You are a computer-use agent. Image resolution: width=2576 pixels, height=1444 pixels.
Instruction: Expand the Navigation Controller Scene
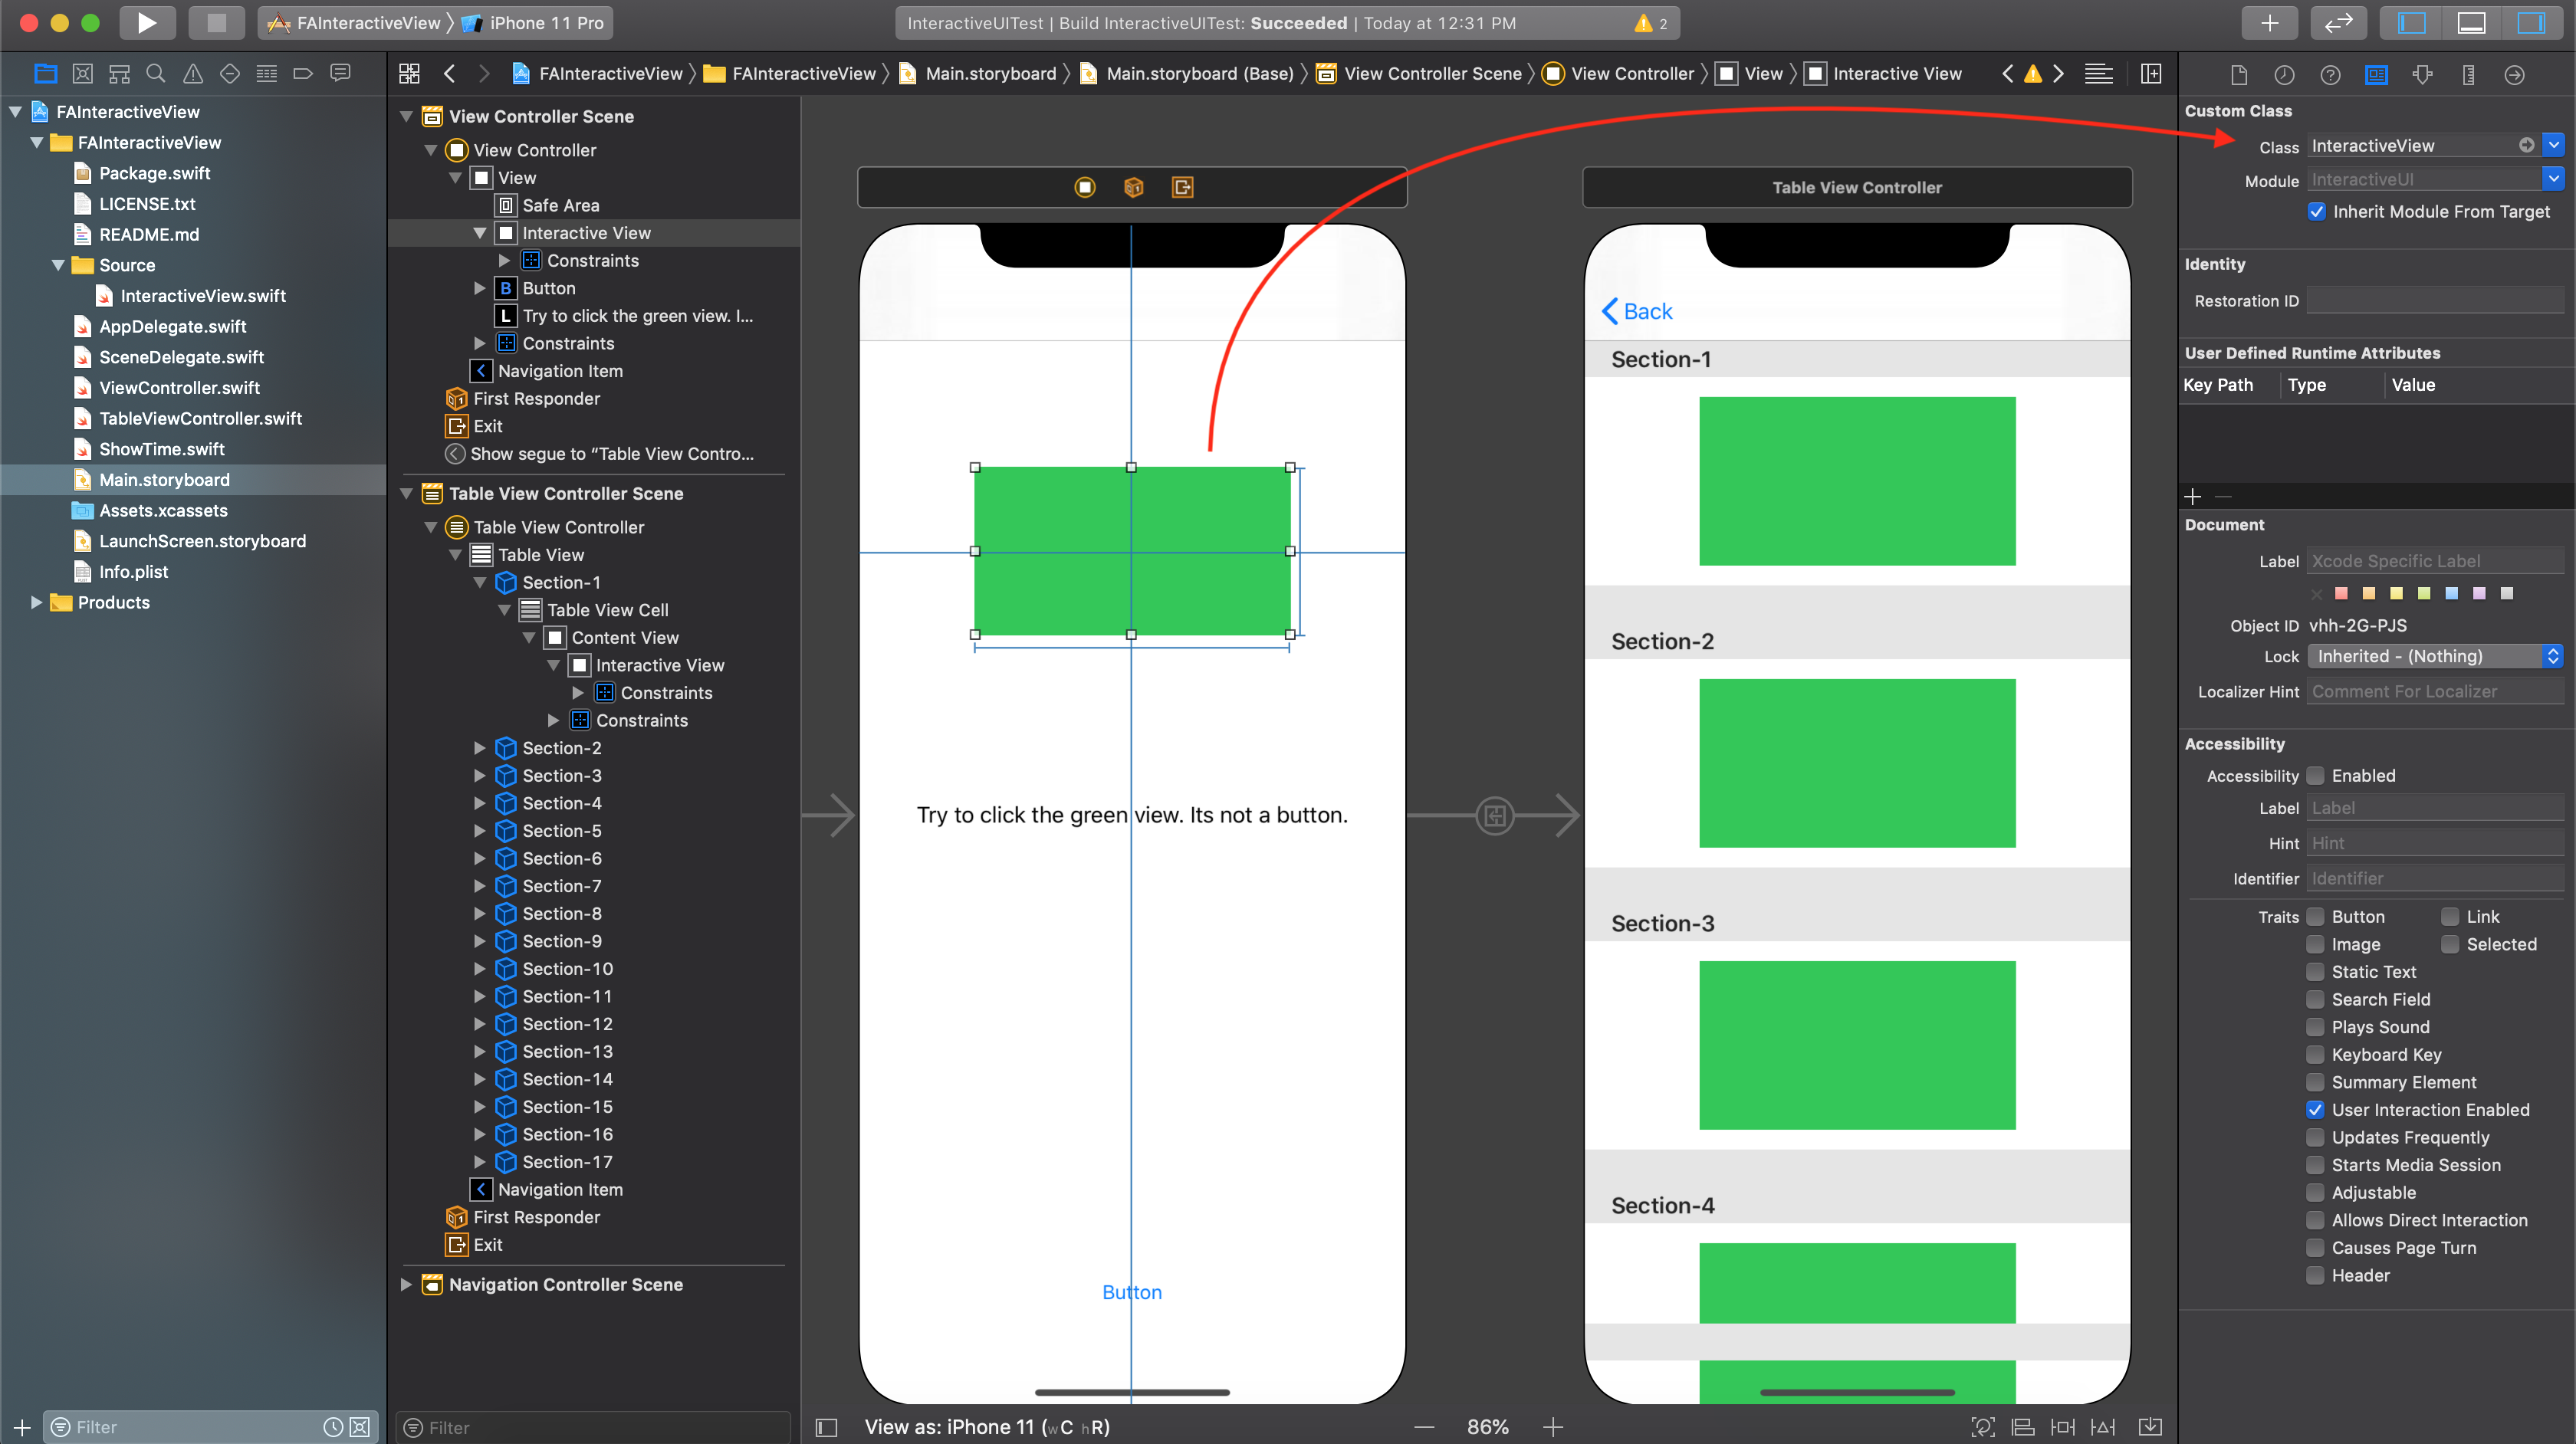(406, 1284)
